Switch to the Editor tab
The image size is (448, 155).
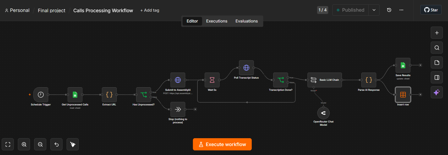pos(192,21)
